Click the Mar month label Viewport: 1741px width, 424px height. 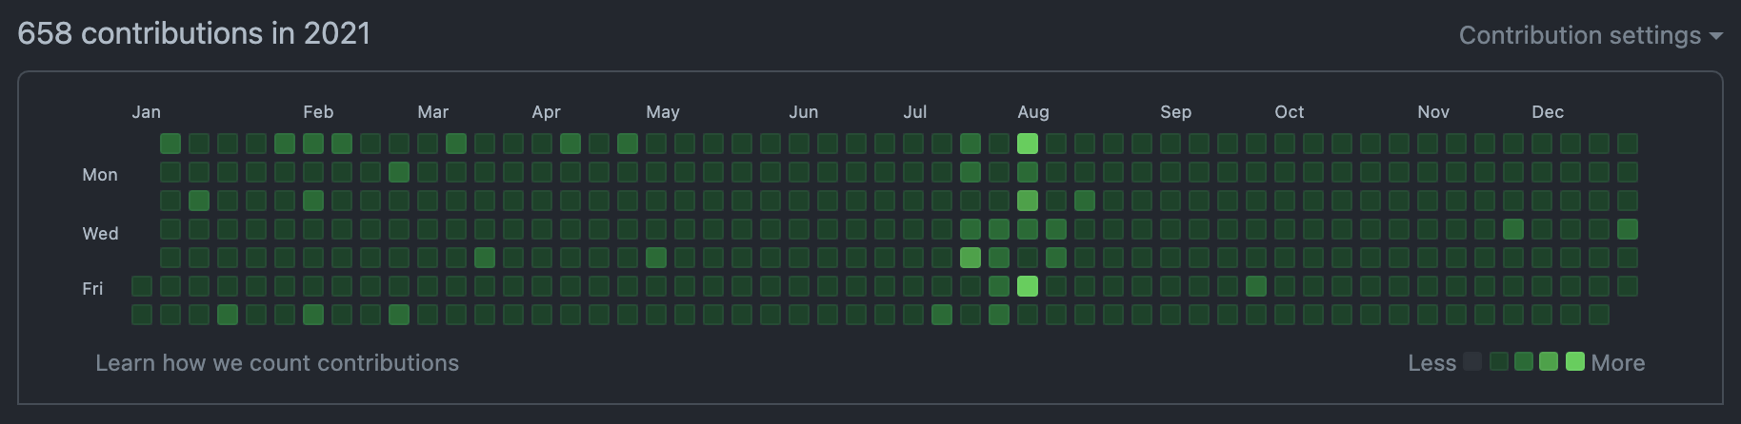pos(432,112)
